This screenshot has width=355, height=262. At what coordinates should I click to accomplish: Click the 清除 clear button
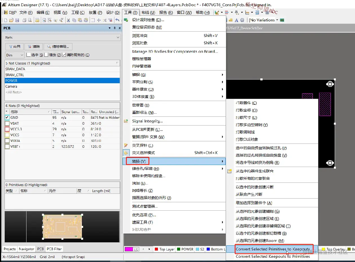(x=34, y=47)
